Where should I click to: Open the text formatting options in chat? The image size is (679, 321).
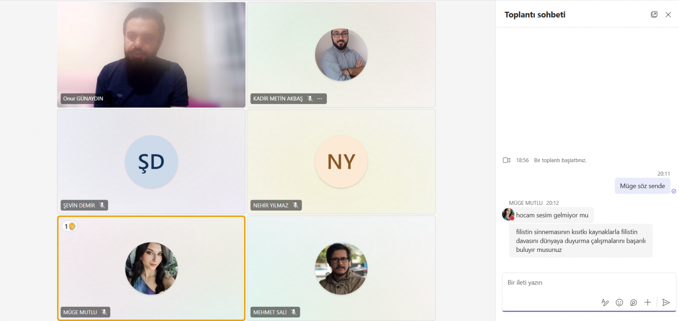coord(605,302)
